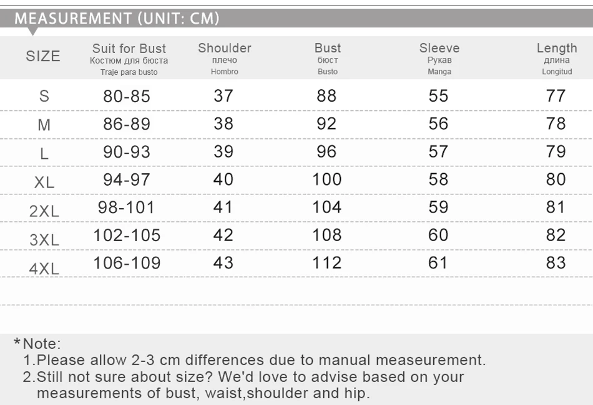Viewport: 593px width, 405px height.
Task: Select the S size row label
Action: 44,97
